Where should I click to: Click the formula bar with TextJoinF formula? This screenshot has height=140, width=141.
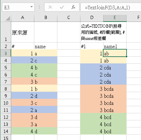click(x=111, y=7)
